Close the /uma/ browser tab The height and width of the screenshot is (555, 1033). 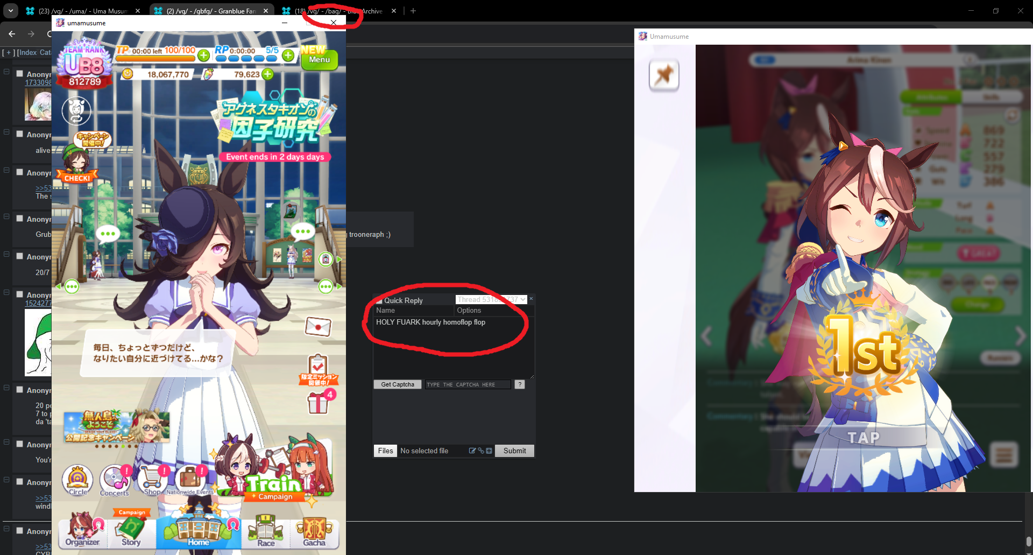tap(138, 11)
